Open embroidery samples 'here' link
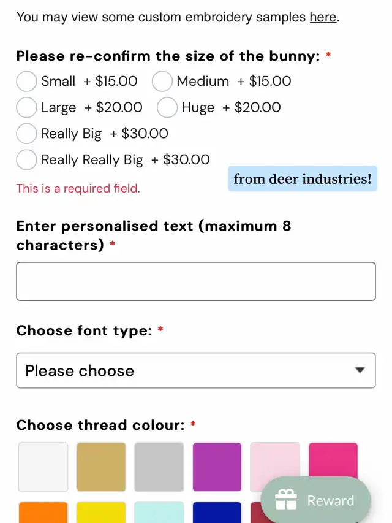The height and width of the screenshot is (523, 392). [x=323, y=17]
